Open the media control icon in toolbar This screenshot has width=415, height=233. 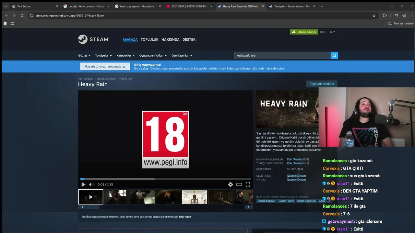tap(396, 15)
